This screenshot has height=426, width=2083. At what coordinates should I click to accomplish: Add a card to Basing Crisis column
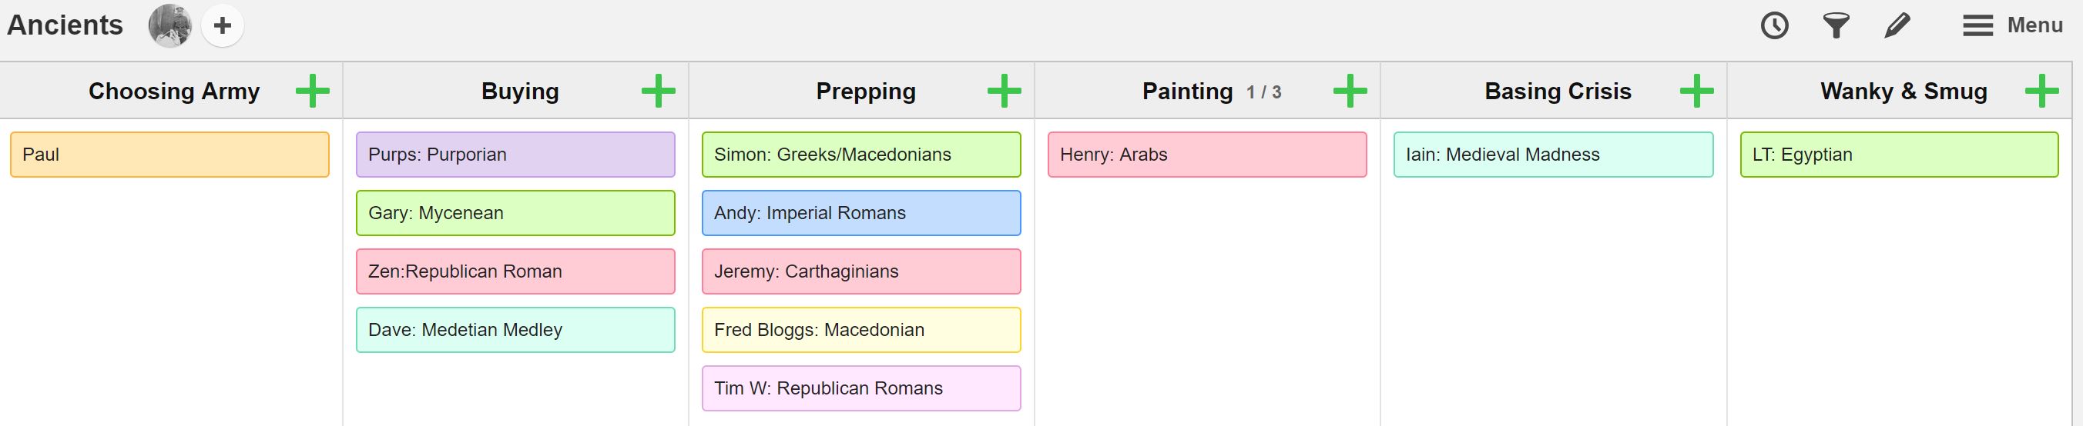(x=1696, y=92)
